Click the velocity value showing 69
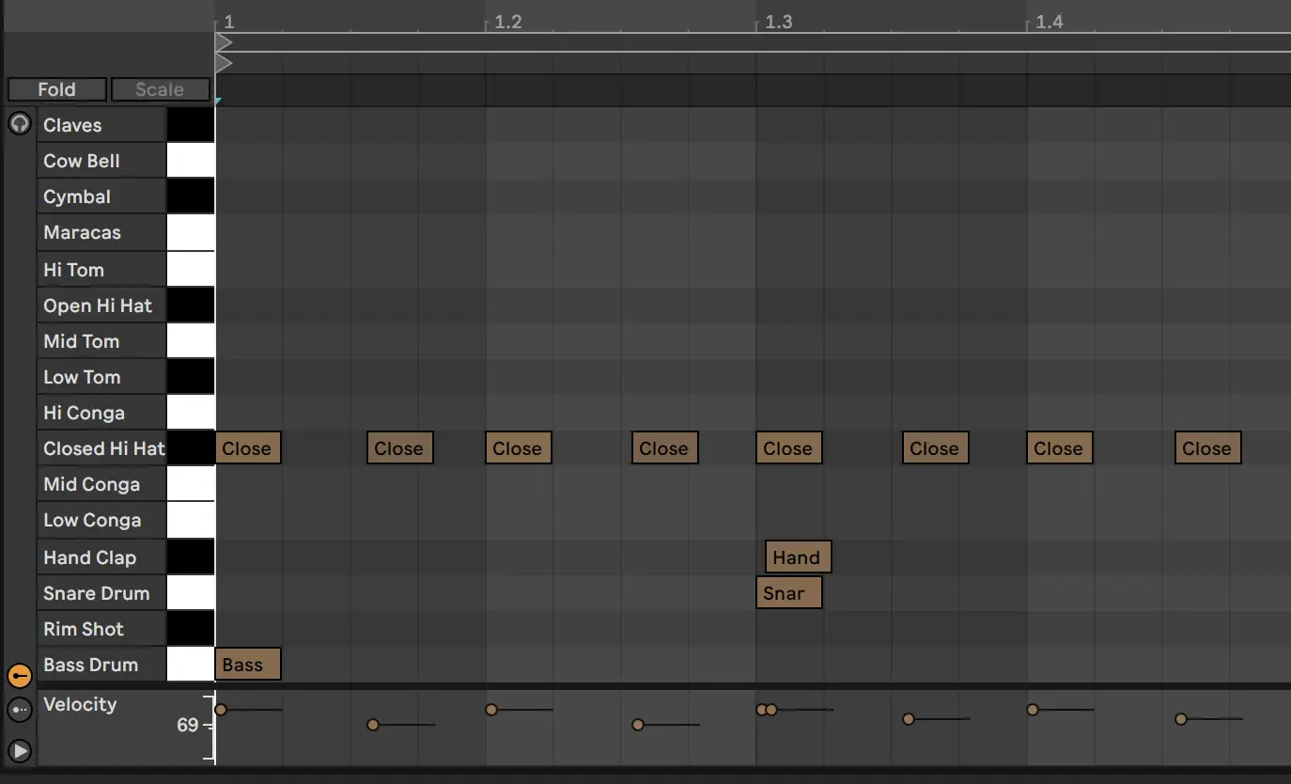Screen dimensions: 1291x784 click(186, 725)
